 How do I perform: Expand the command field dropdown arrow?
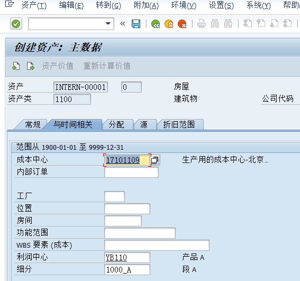(108, 23)
